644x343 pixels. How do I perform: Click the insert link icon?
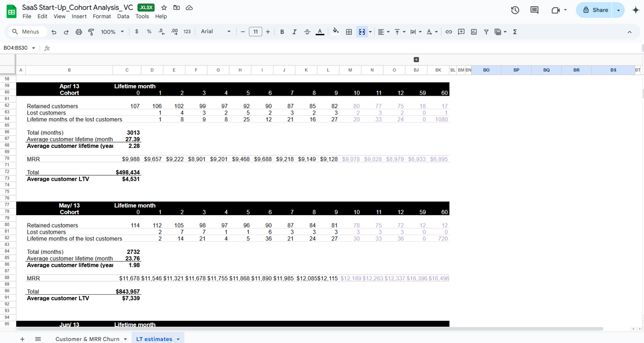[x=448, y=32]
